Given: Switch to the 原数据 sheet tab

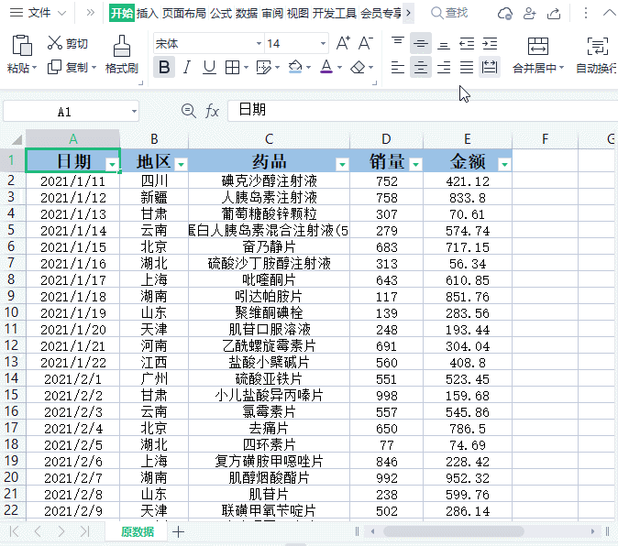Looking at the screenshot, I should tap(137, 532).
